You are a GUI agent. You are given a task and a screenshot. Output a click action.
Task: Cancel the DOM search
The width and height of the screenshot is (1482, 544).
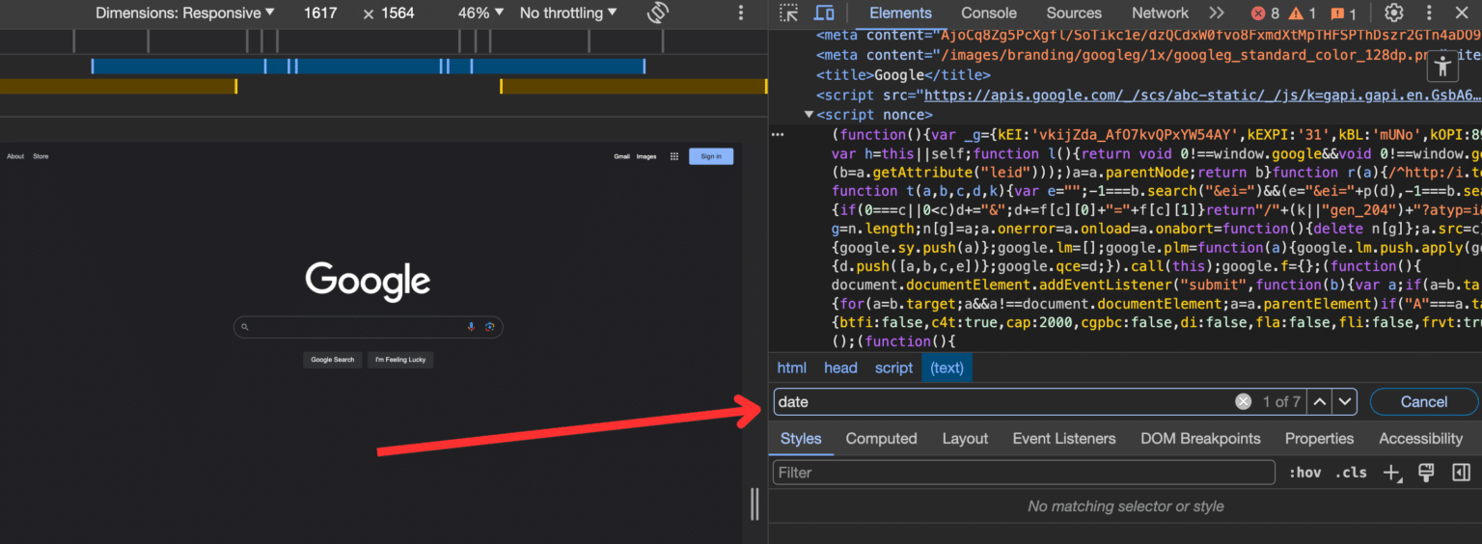[1424, 401]
